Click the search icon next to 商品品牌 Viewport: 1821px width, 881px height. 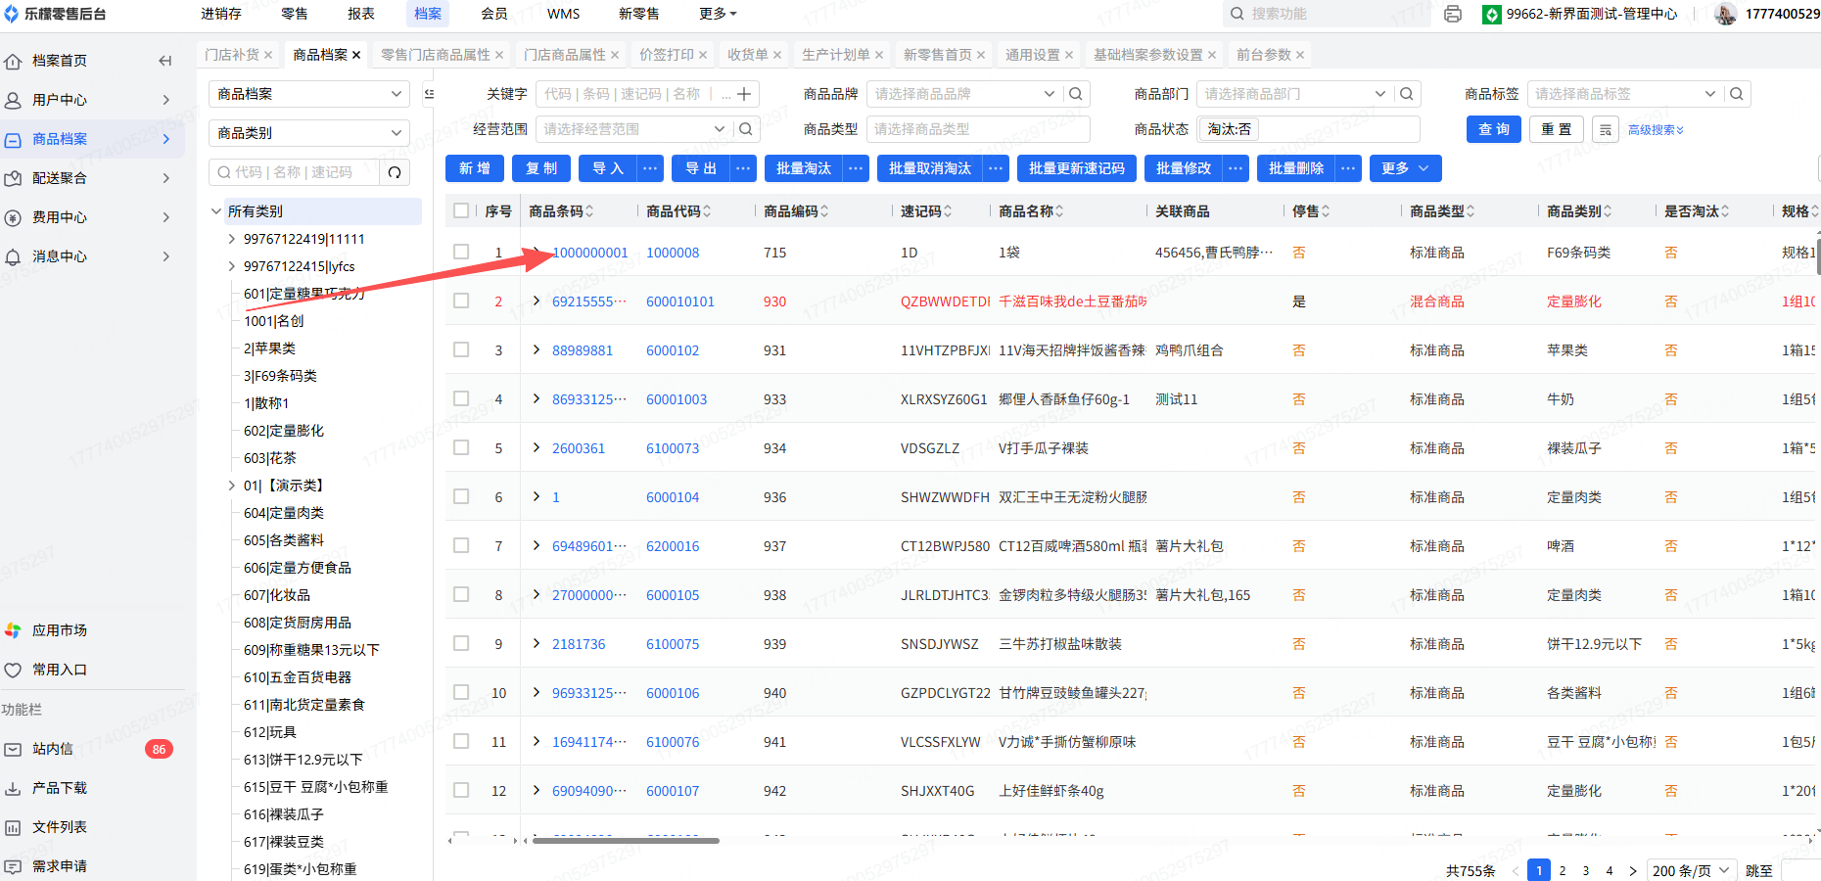tap(1076, 94)
